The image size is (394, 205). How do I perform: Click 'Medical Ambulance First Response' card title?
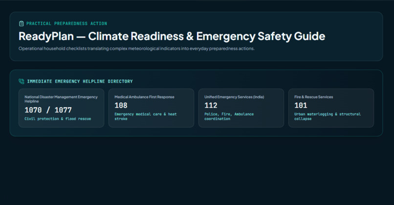coord(144,97)
